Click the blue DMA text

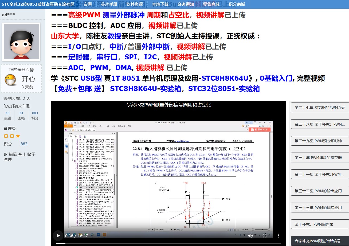123,68
